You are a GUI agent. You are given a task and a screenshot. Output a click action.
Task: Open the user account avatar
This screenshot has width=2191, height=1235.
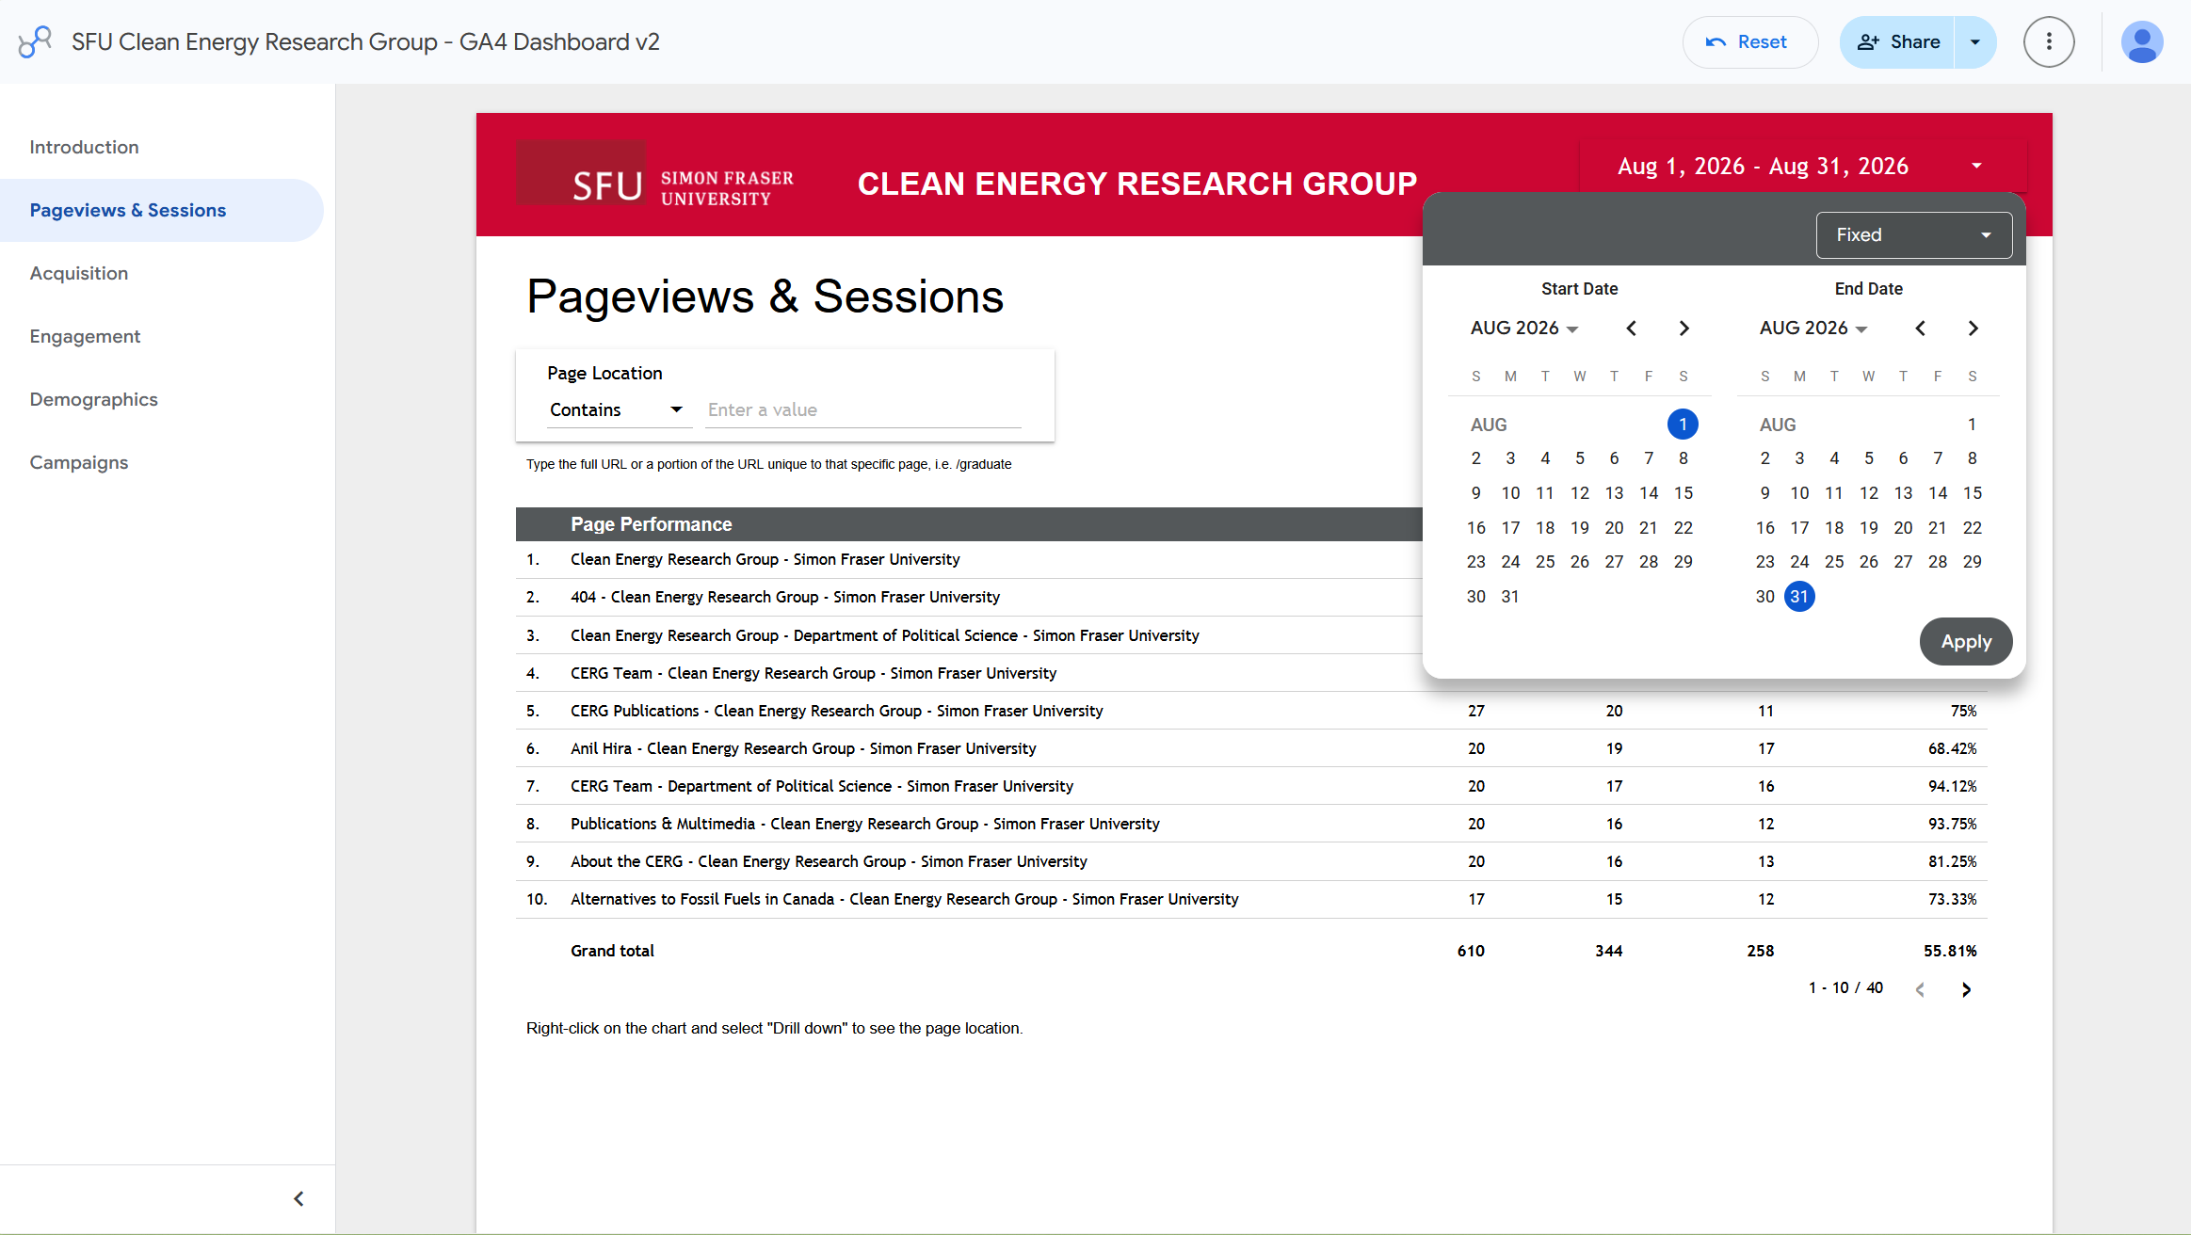[x=2142, y=42]
